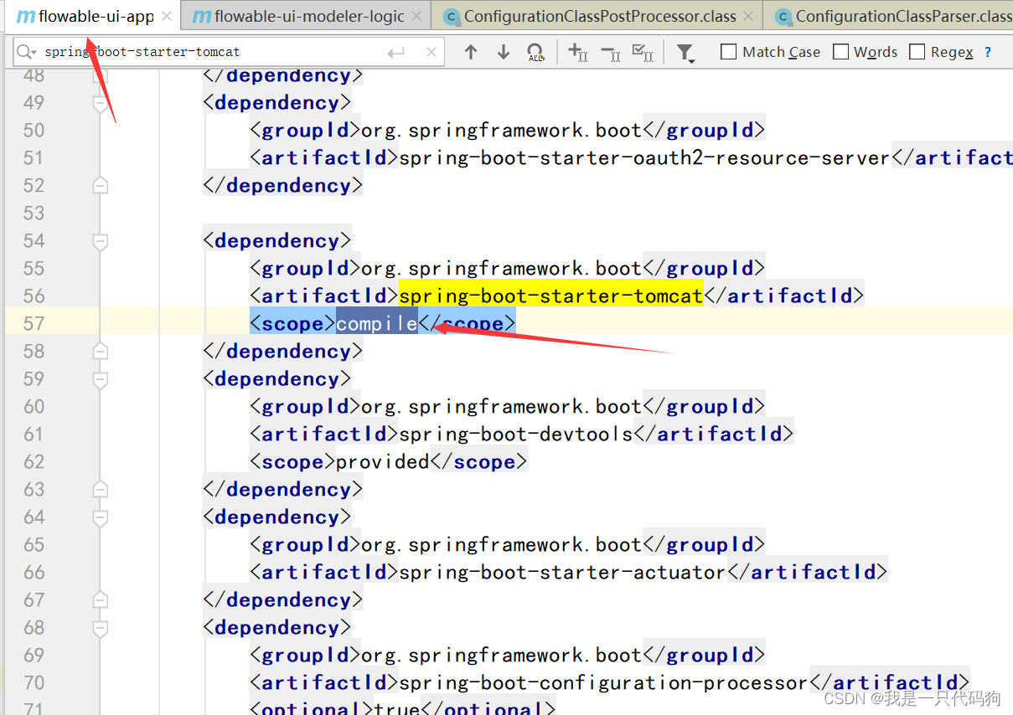Click the previous occurrence up arrow

pos(471,52)
